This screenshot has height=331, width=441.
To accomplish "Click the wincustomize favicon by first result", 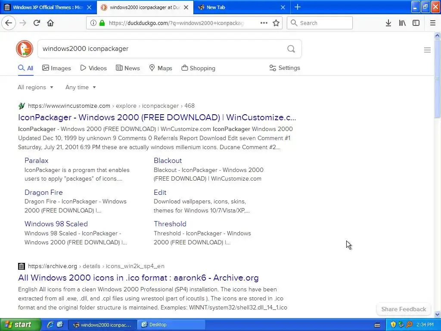I will [22, 106].
